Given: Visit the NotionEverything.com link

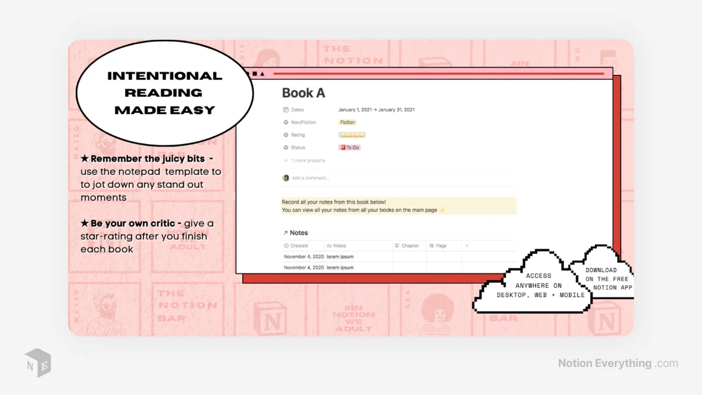Looking at the screenshot, I should tap(617, 363).
